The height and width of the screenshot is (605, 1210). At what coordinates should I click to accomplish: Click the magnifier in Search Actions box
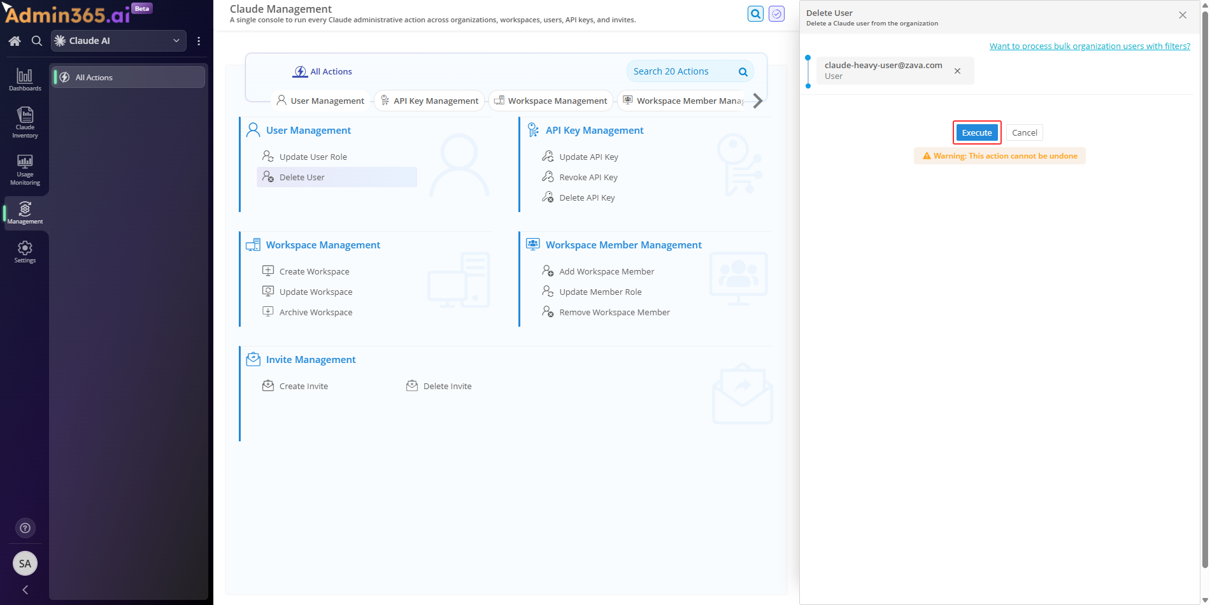point(743,72)
